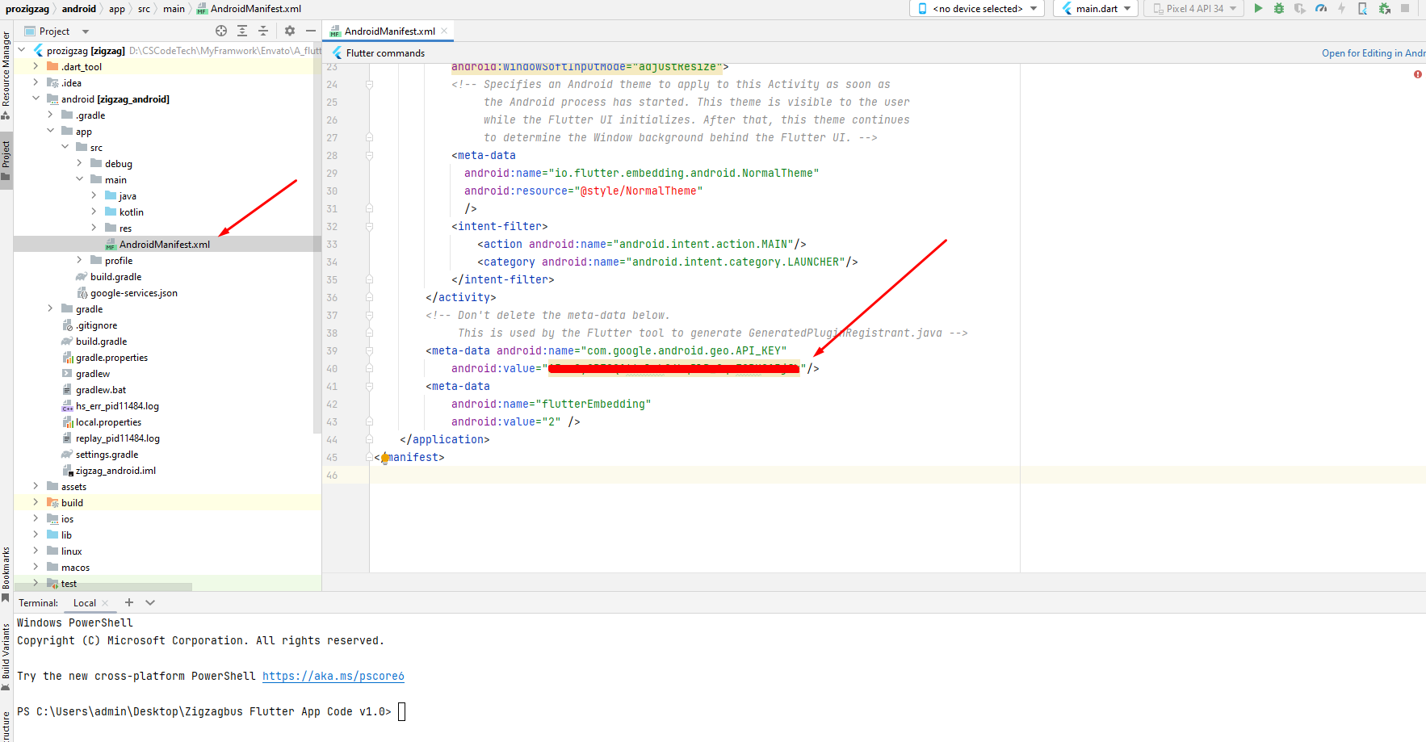The width and height of the screenshot is (1426, 742).
Task: Open the no device selected dropdown
Action: coord(977,8)
